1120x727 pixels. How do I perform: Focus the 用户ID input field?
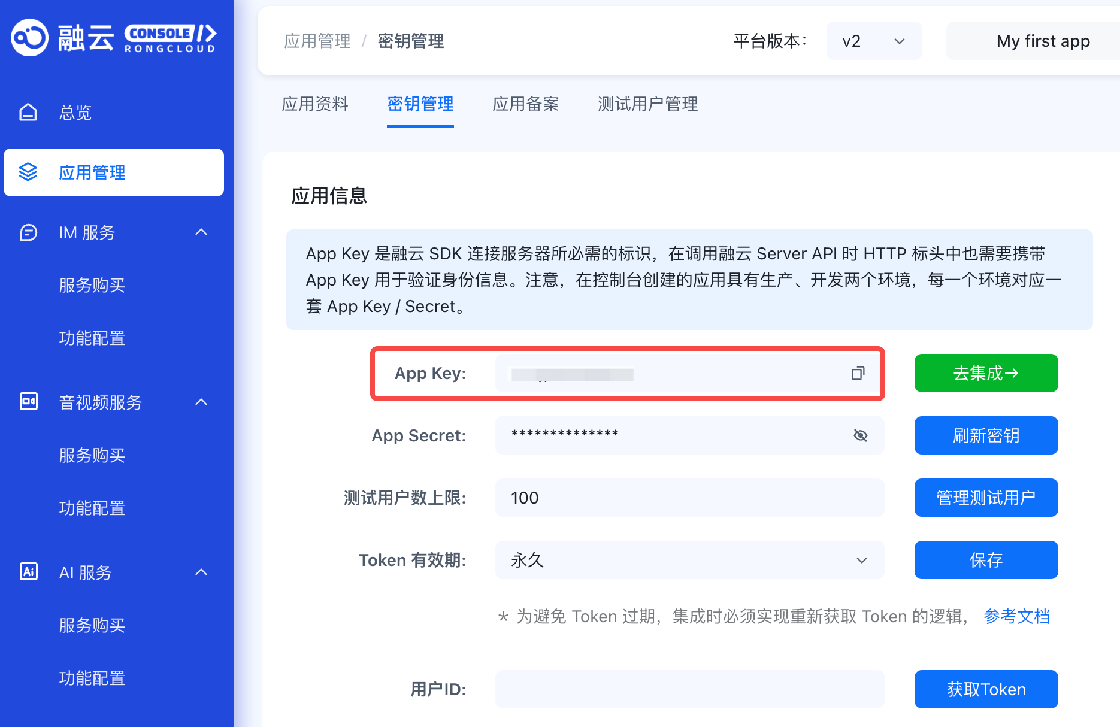[689, 689]
